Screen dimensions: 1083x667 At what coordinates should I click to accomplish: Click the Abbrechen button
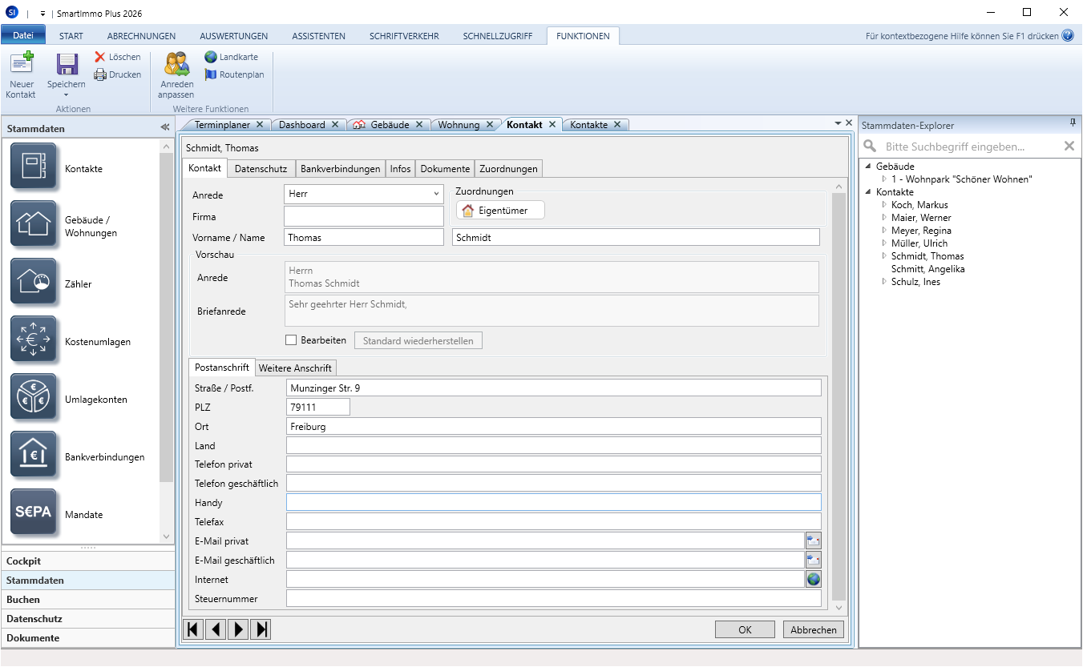[813, 630]
